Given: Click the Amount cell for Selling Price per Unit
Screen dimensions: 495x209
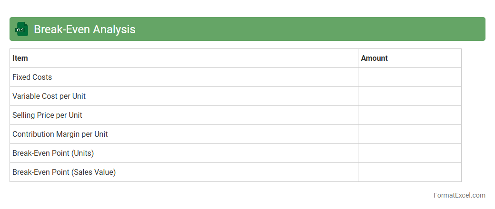Looking at the screenshot, I should [x=409, y=115].
